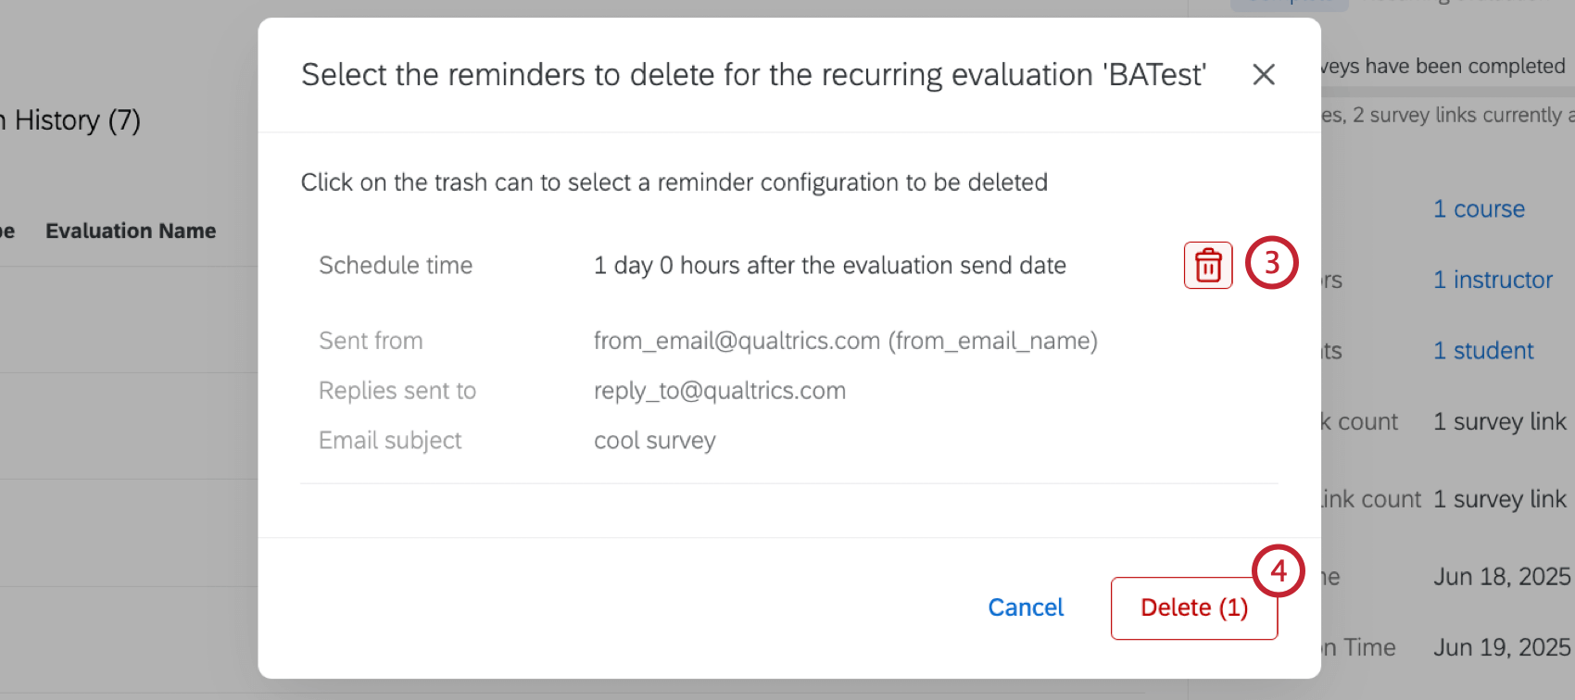Cancel the reminder deletion
The height and width of the screenshot is (700, 1575).
pyautogui.click(x=1025, y=607)
